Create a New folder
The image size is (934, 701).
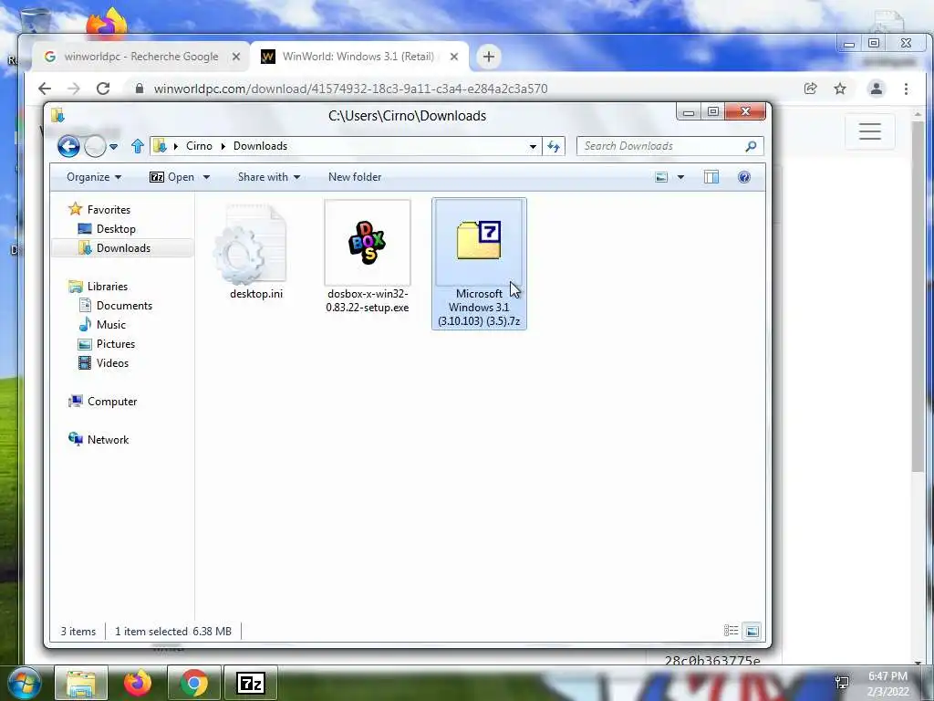point(355,177)
